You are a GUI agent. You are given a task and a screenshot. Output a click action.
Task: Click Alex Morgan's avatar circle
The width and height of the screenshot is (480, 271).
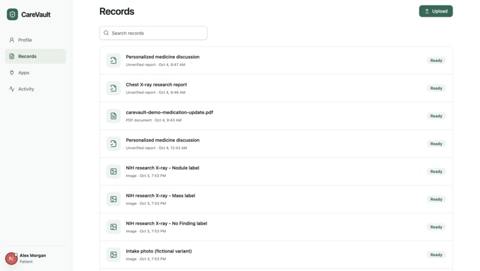(x=11, y=259)
